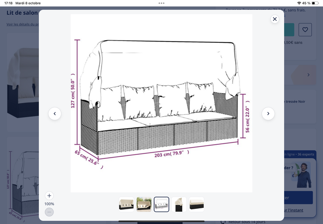The image size is (323, 224).
Task: Click the expert advisor photo
Action: click(303, 175)
